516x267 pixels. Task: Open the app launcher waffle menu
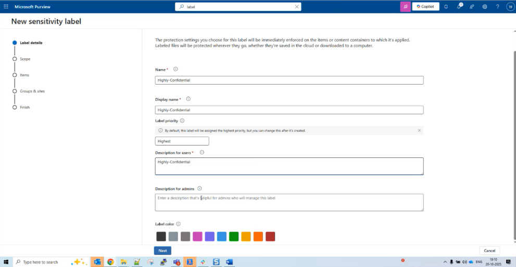click(6, 7)
